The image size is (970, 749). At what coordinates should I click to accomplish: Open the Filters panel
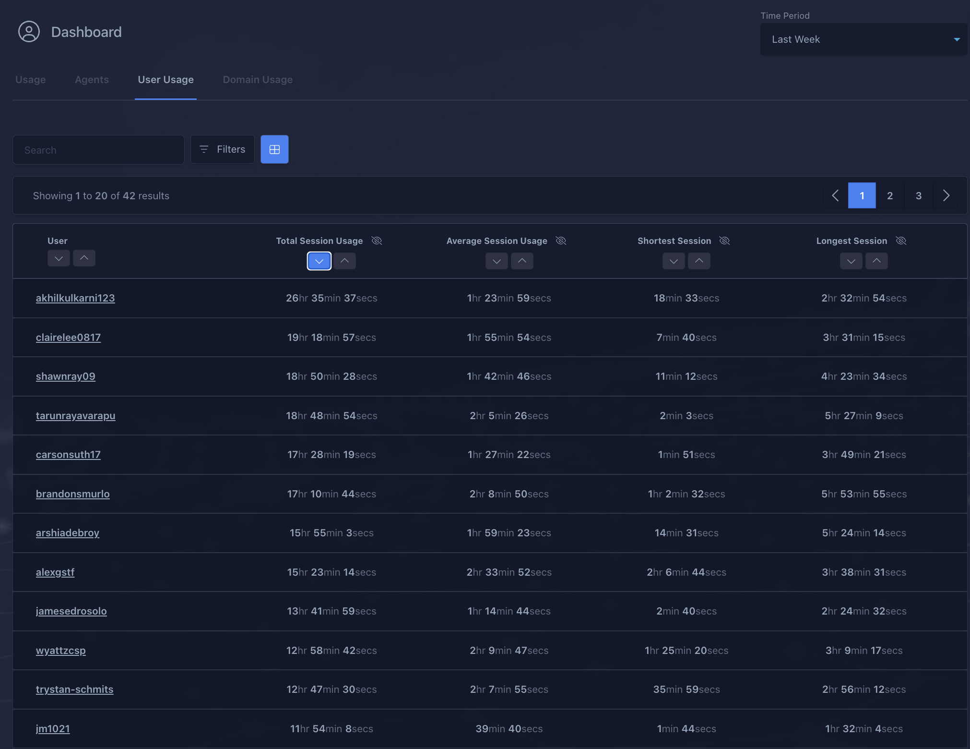[222, 149]
